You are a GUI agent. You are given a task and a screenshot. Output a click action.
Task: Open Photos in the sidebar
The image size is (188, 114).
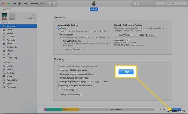(x=18, y=51)
